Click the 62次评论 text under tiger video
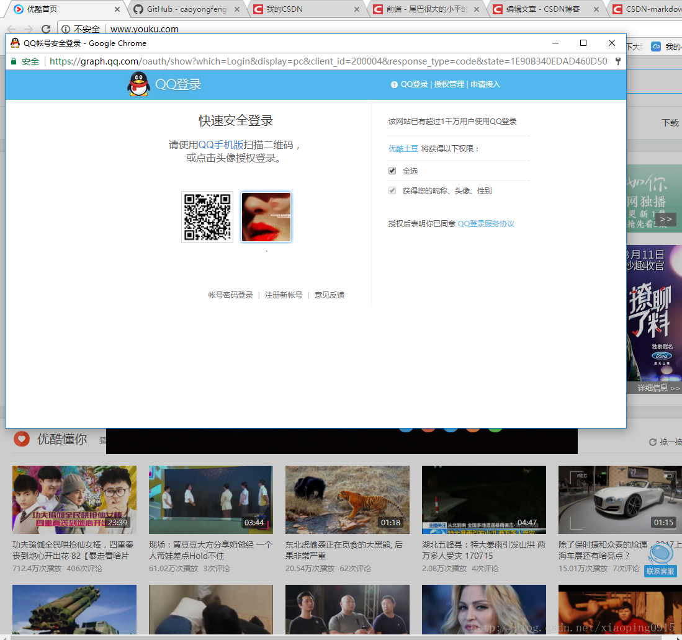682x640 pixels. 356,569
